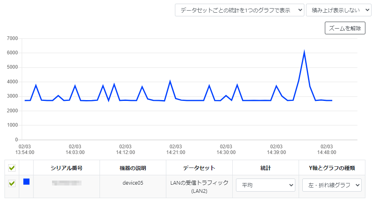This screenshot has width=374, height=201.
Task: Click the 02/03 14:30:00 x-axis label
Action: [x=226, y=150]
